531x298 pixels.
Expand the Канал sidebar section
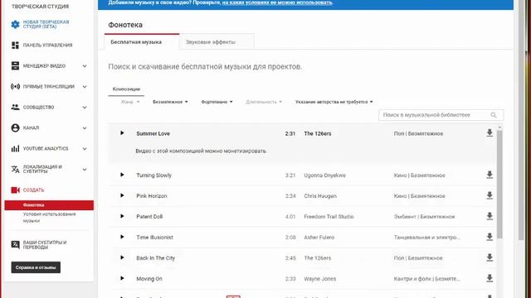85,128
